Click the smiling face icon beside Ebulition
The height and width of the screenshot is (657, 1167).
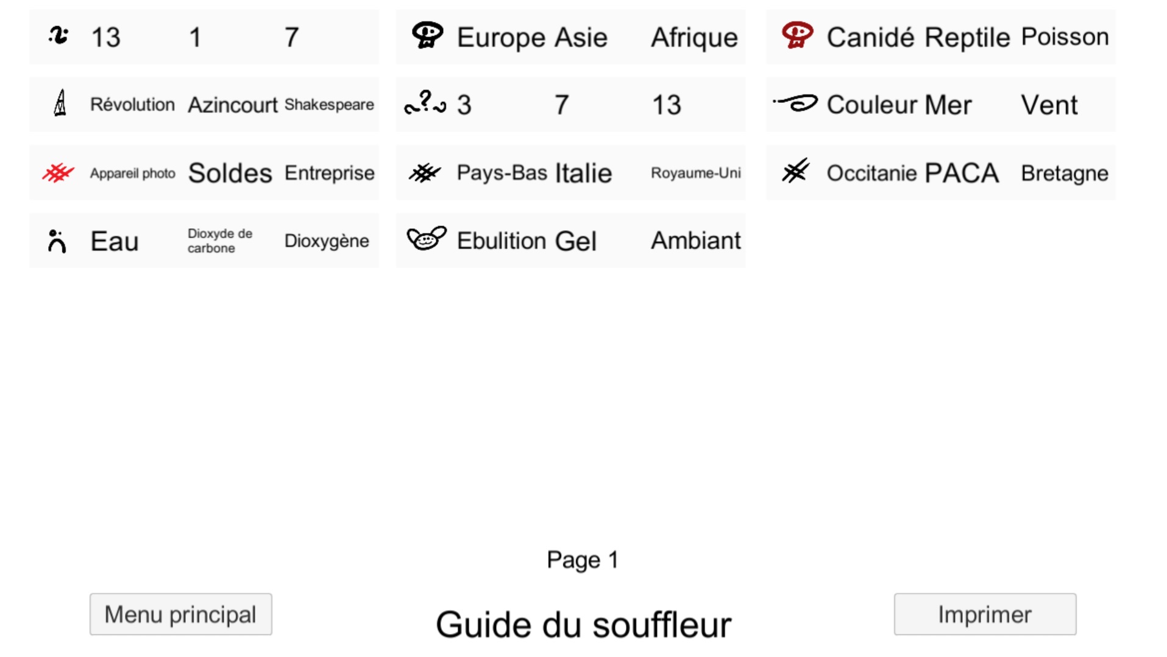pos(427,238)
